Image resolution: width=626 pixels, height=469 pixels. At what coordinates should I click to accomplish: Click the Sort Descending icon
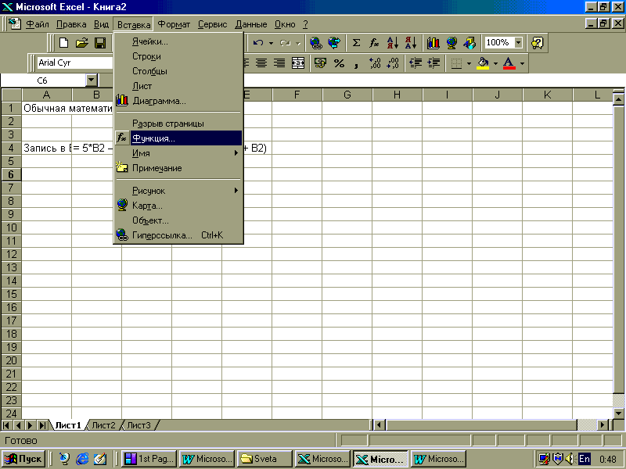tap(410, 43)
